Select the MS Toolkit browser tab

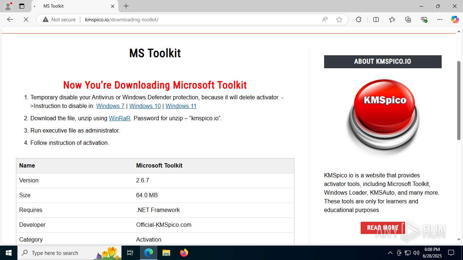tap(74, 6)
